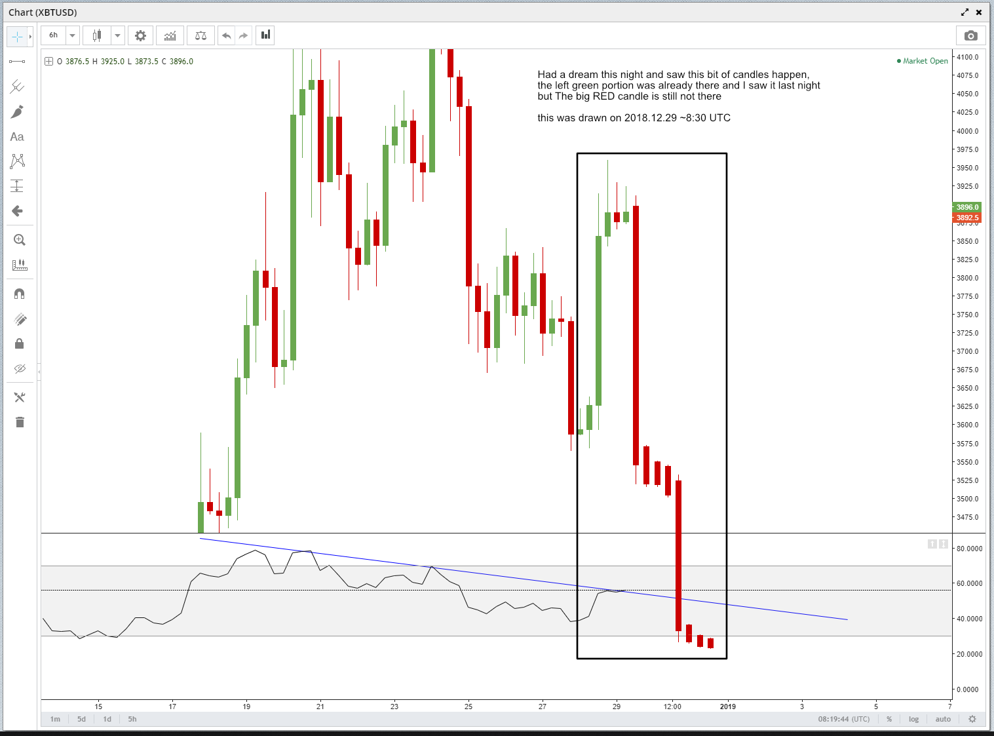Click the 08:19:44 (UTC) timezone clock
Viewport: 994px width, 736px height.
coord(844,719)
